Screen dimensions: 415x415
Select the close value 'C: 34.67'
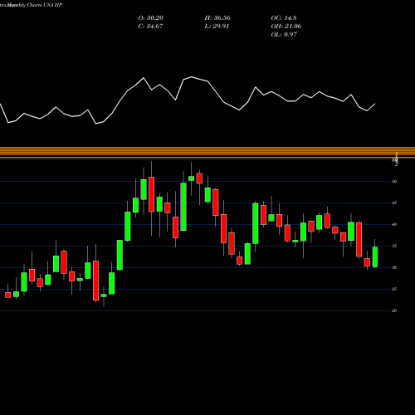click(150, 27)
